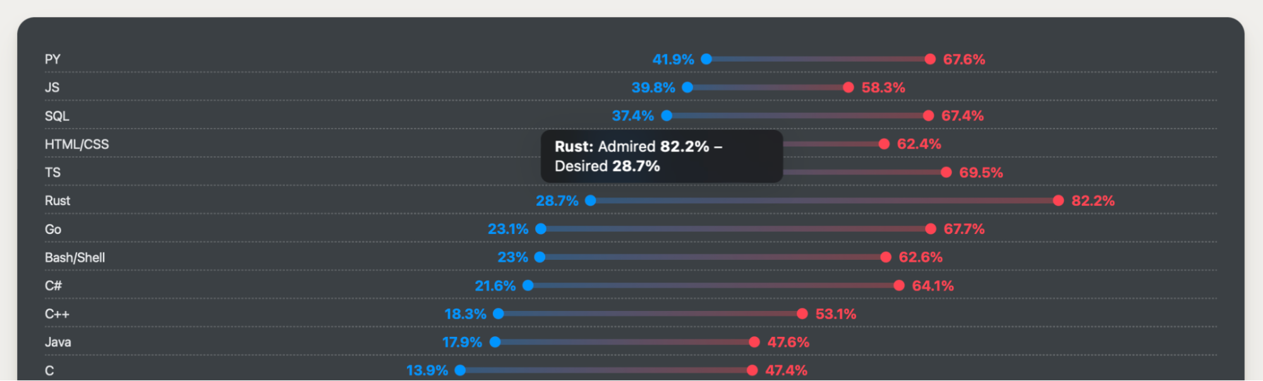Select Rust's blue desired dot at 28.7%
This screenshot has height=381, width=1263.
click(x=591, y=201)
